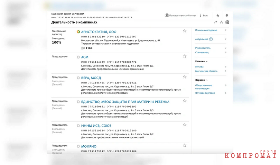Viewport: 280px width, 165px height.
Task: Click the notification bell icon
Action: click(x=227, y=15)
